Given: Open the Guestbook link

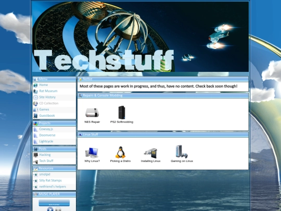Looking at the screenshot, I should (x=47, y=116).
